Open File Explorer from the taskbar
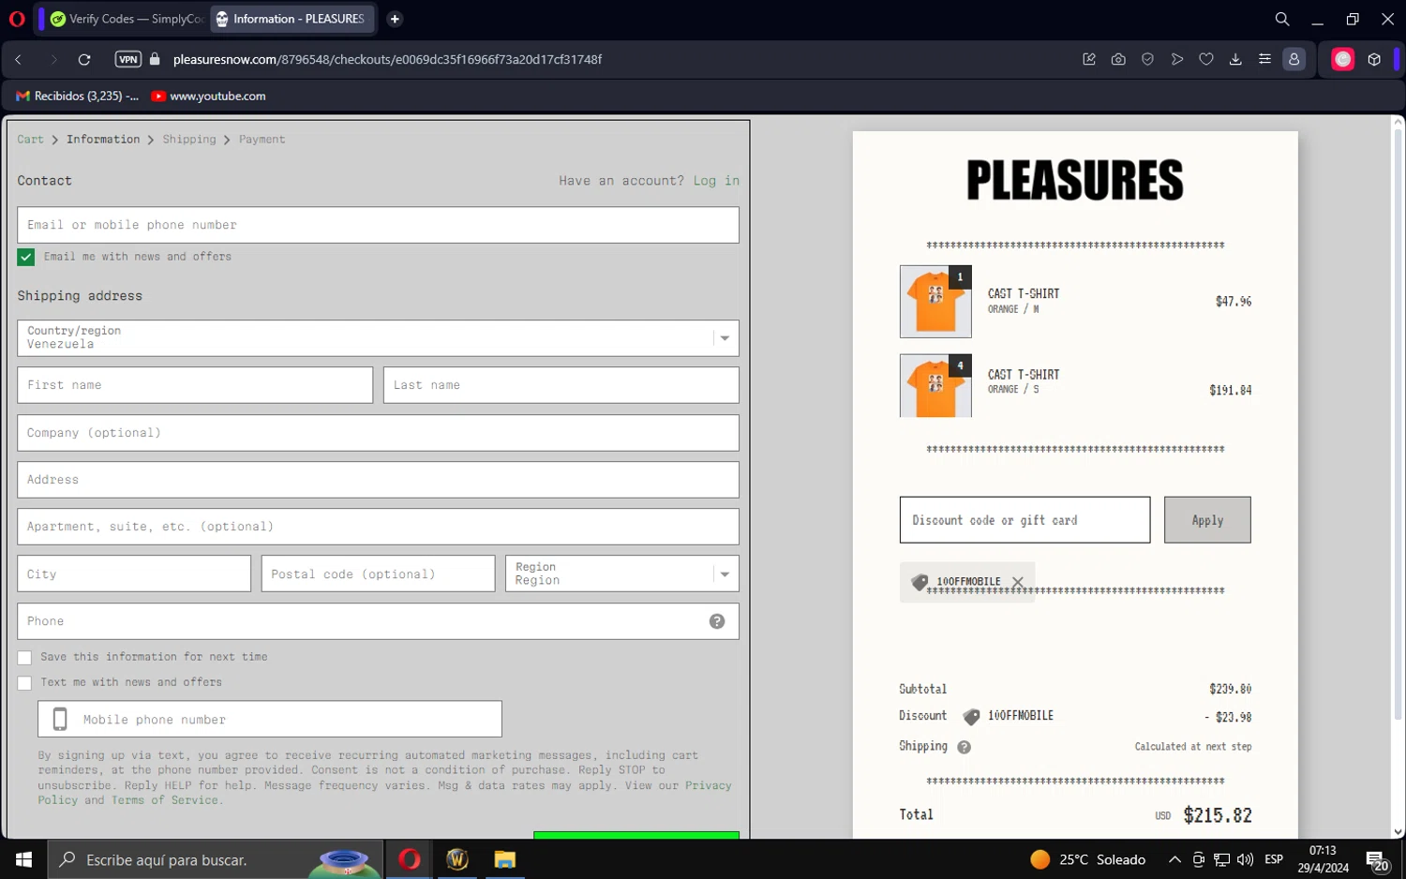Viewport: 1406px width, 879px height. click(505, 859)
